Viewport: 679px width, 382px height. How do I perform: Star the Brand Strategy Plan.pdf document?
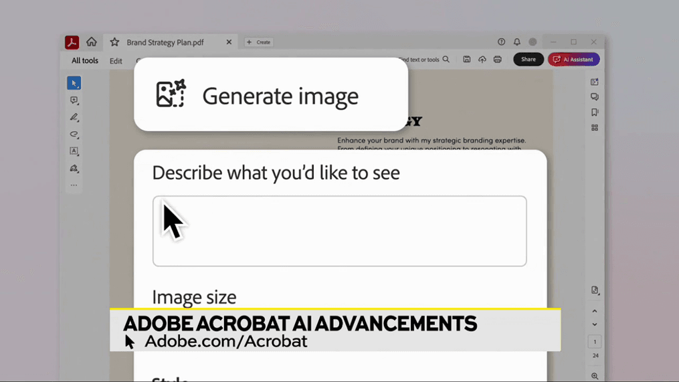click(x=114, y=42)
